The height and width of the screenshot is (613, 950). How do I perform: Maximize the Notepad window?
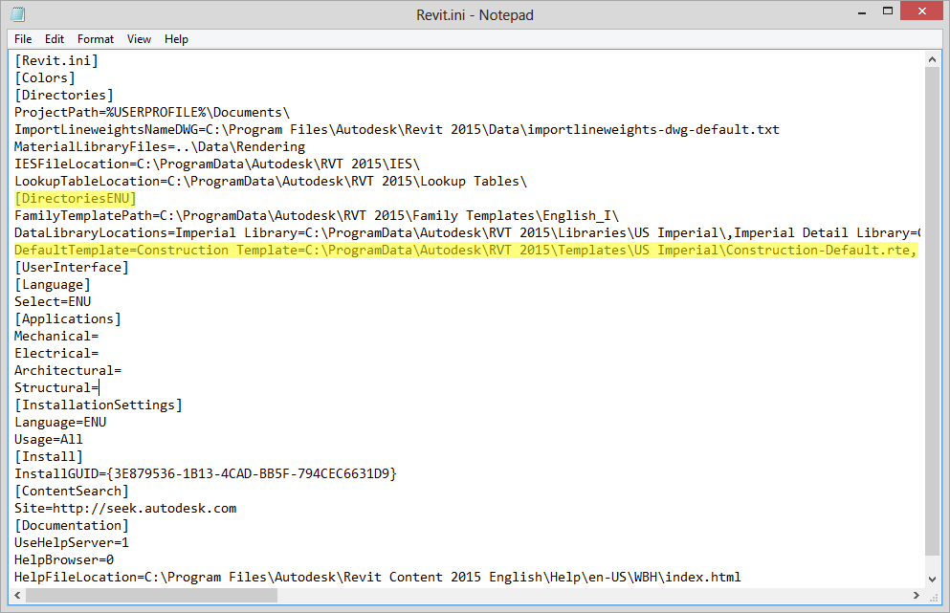pyautogui.click(x=888, y=11)
